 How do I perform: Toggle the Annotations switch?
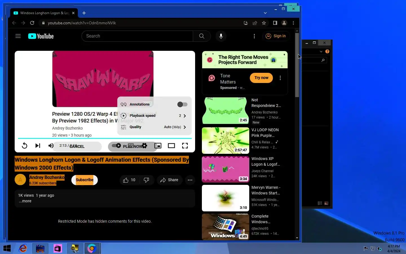[182, 104]
